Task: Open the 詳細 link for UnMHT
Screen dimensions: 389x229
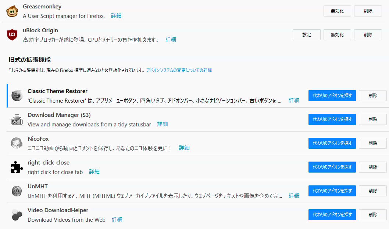Action: point(294,196)
